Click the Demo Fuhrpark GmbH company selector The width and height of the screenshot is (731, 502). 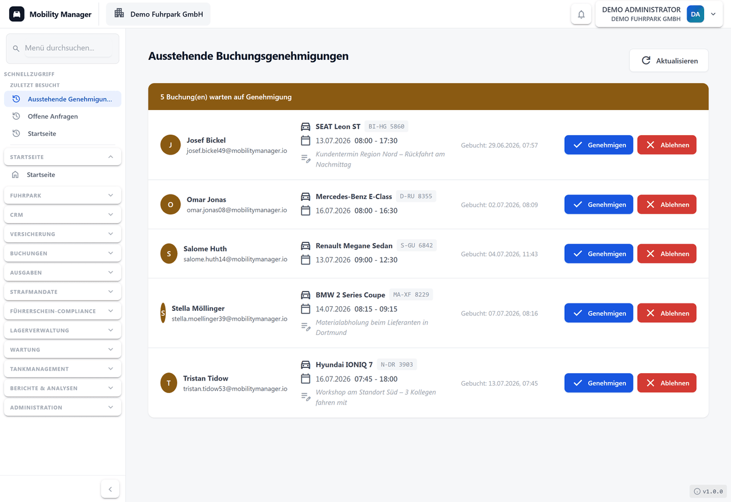point(158,14)
